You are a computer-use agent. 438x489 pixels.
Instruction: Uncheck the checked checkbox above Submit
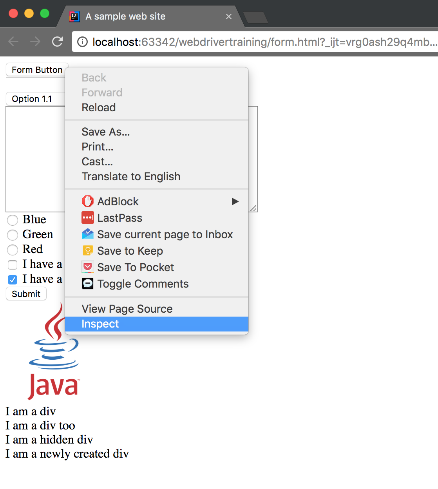(x=13, y=279)
